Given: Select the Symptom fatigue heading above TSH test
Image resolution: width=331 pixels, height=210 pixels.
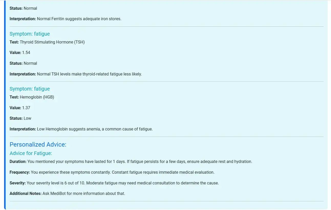Looking at the screenshot, I should pos(30,34).
